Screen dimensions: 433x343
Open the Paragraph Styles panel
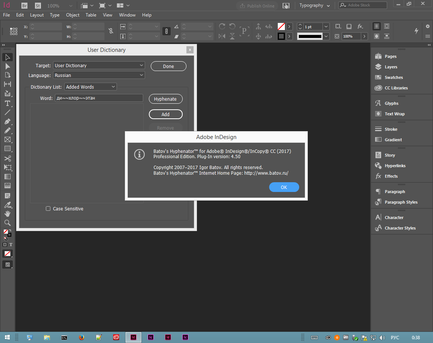[x=401, y=202]
